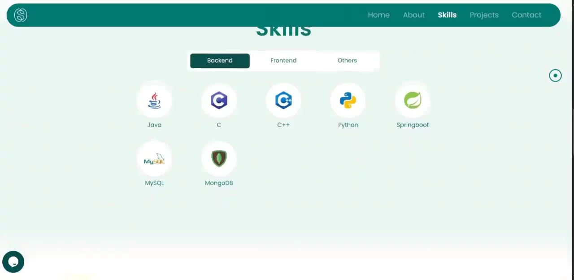This screenshot has width=574, height=280.
Task: Select the MySQL dolphin icon
Action: pyautogui.click(x=154, y=159)
